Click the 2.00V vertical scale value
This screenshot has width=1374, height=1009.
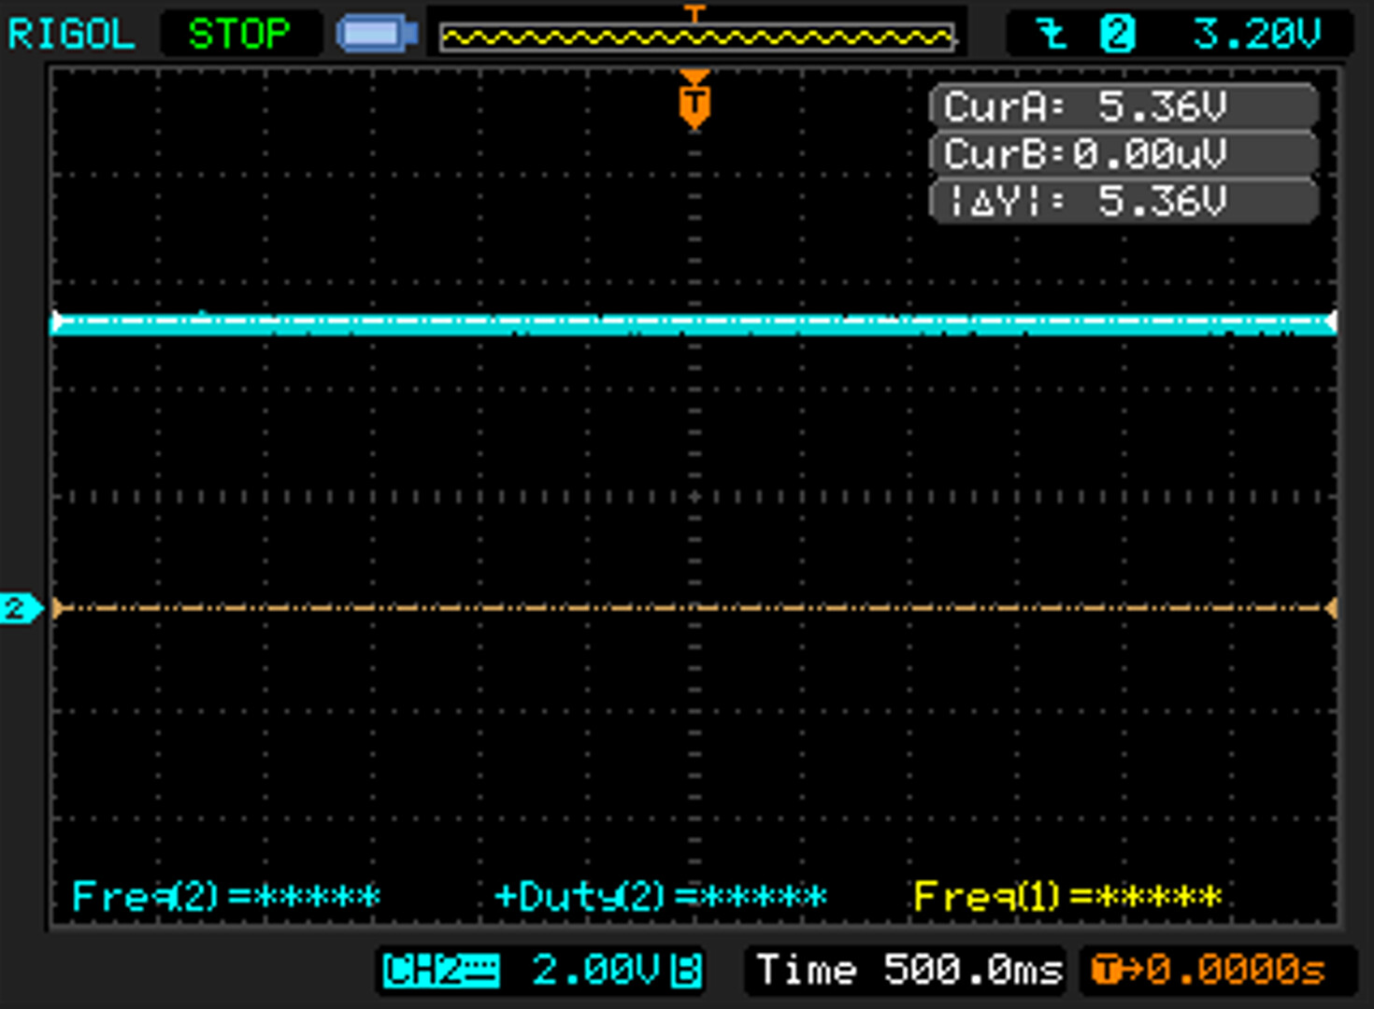(x=595, y=971)
